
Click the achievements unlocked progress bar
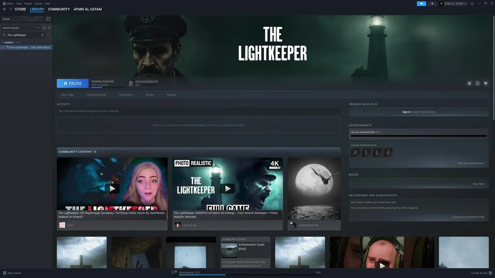tap(419, 136)
